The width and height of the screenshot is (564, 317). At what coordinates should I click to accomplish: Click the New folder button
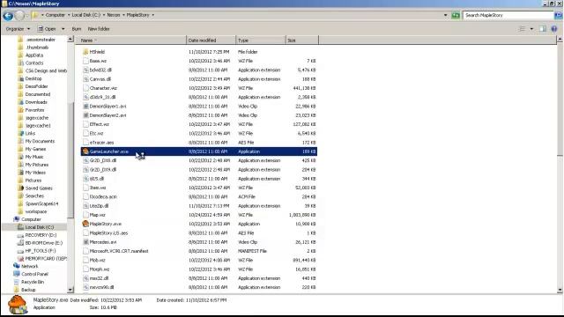[99, 29]
